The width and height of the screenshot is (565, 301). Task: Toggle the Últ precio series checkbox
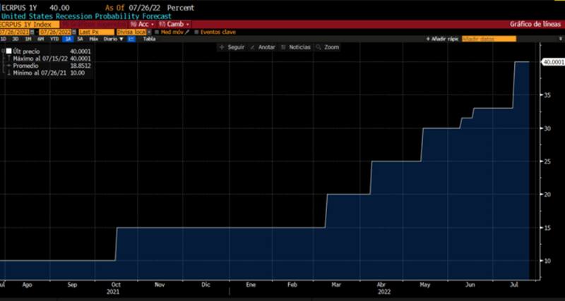[8, 51]
